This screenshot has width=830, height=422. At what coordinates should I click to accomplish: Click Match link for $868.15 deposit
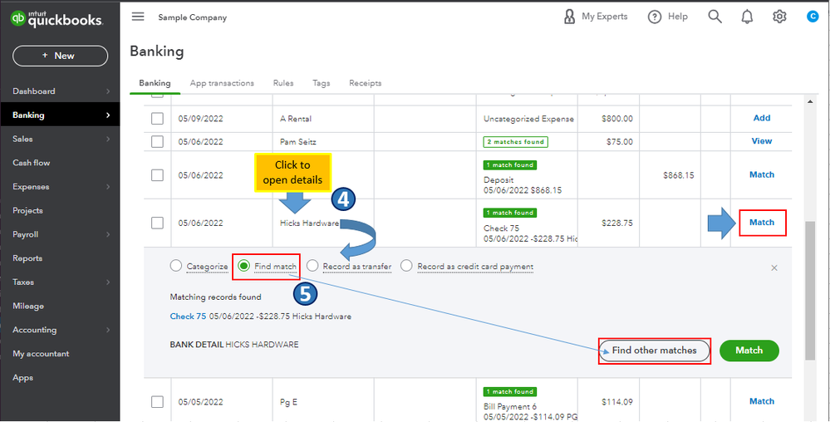(762, 174)
